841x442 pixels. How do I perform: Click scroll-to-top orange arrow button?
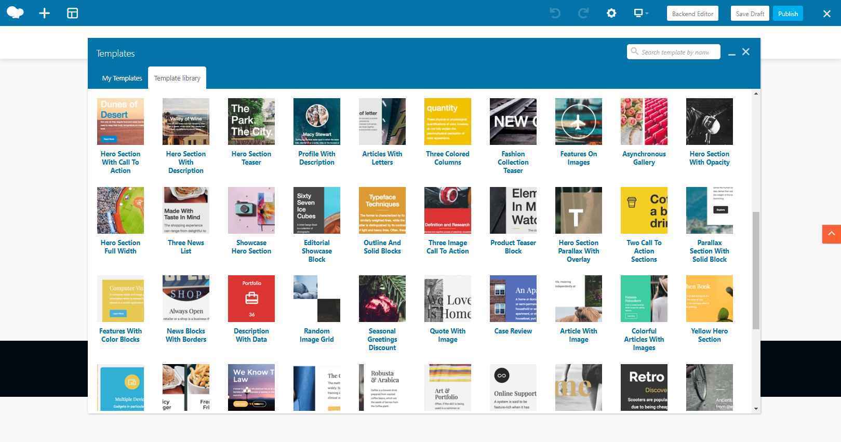(x=831, y=234)
